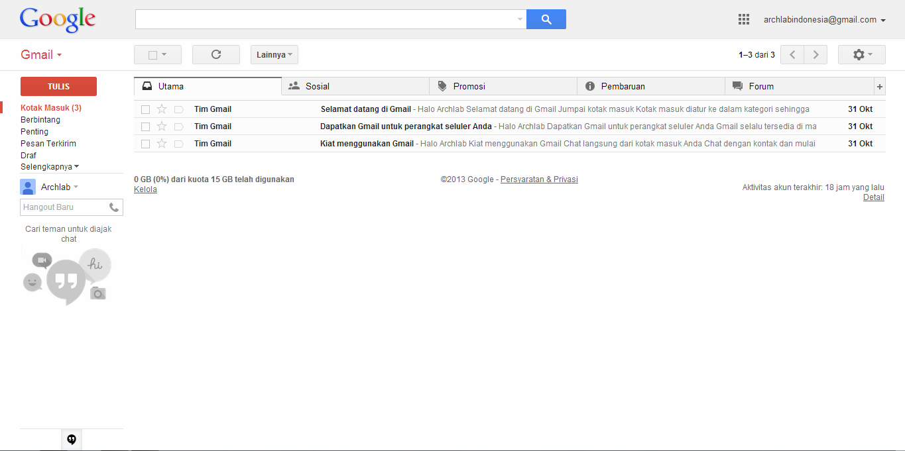Add a new inbox tab with plus

coord(880,86)
